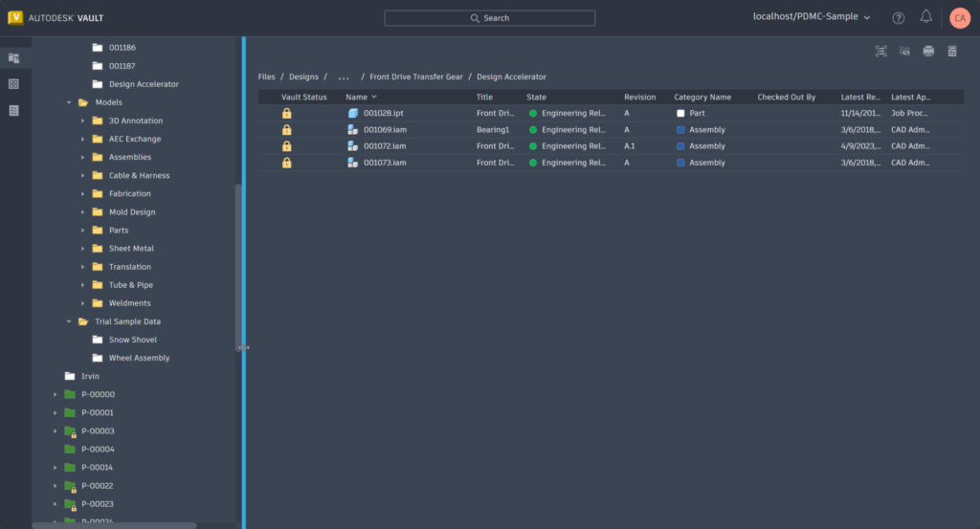Click the lock icon for 001072.iam
The width and height of the screenshot is (980, 529).
(x=286, y=145)
